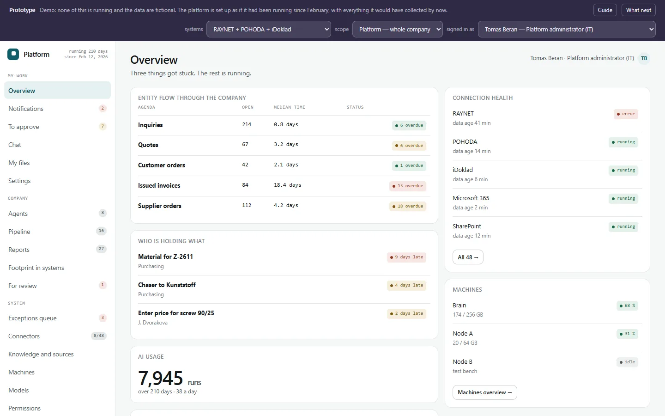Click the Guide button

coord(605,10)
